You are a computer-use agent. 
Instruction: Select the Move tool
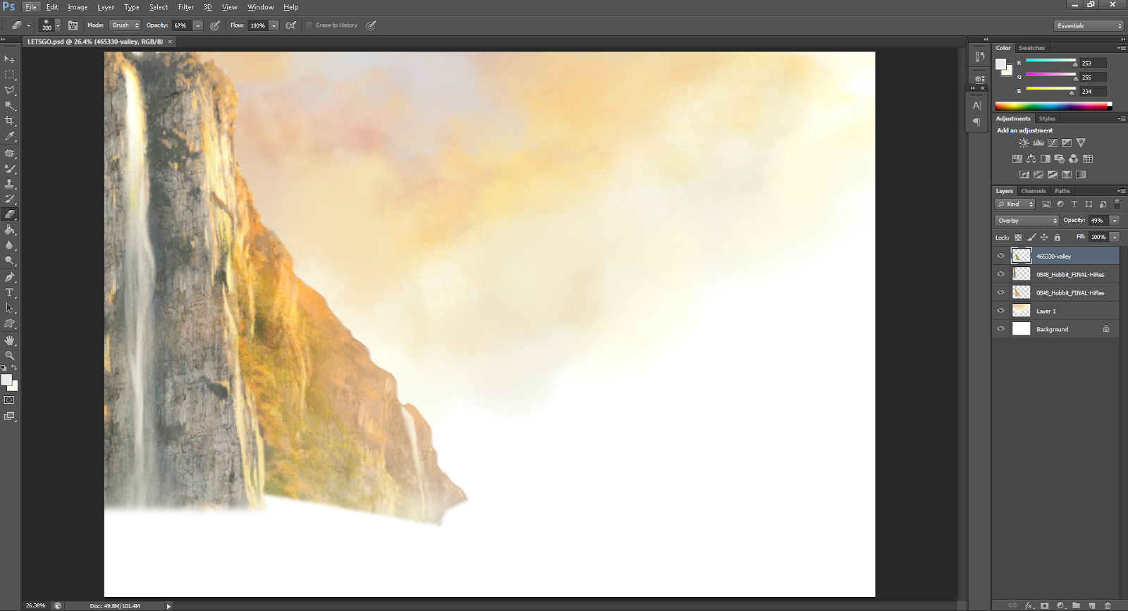pos(10,59)
